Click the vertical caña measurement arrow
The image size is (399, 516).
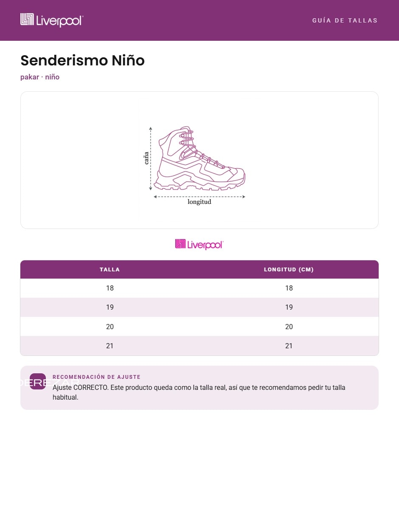click(150, 158)
